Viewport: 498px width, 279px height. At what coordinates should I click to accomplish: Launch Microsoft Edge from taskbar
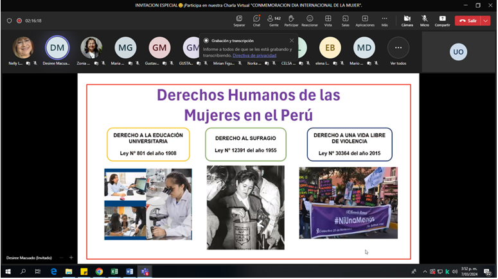tap(54, 272)
